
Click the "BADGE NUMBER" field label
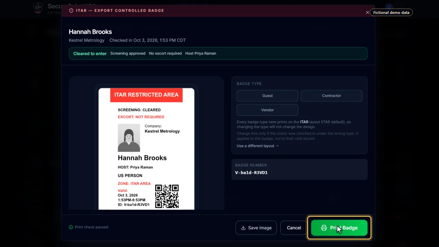[x=251, y=165]
